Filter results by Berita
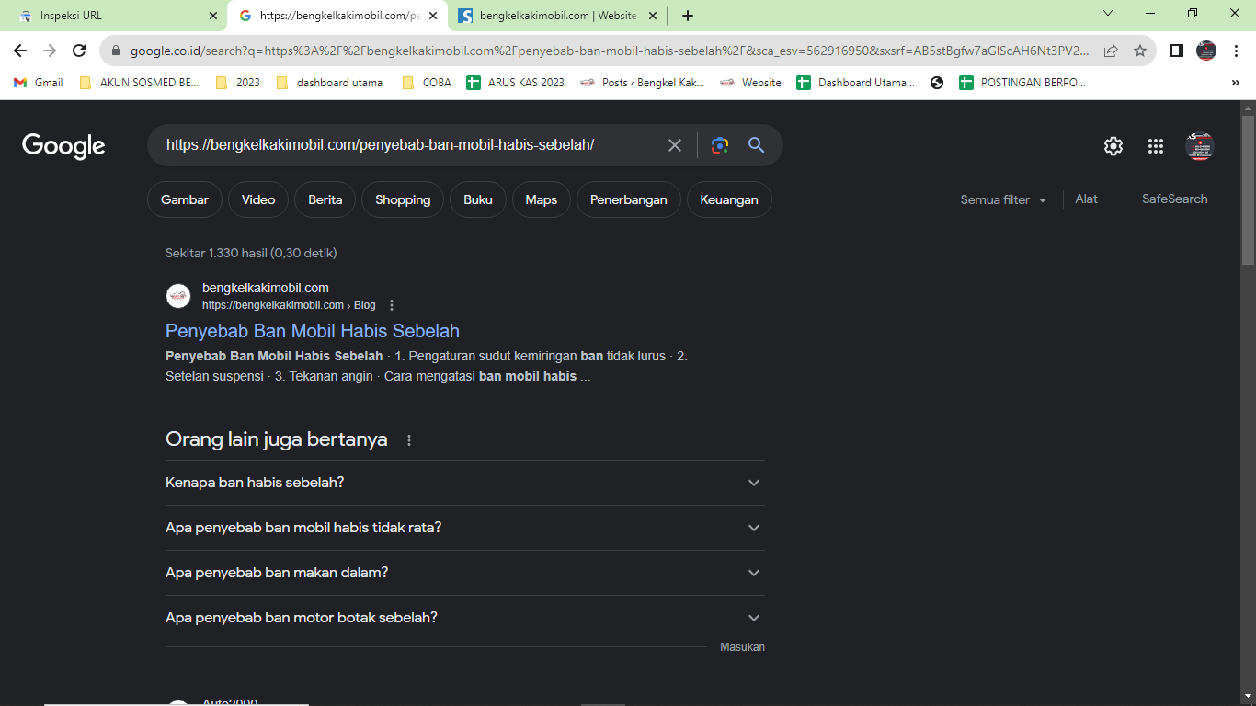Screen dimensions: 1256x706 [x=325, y=199]
